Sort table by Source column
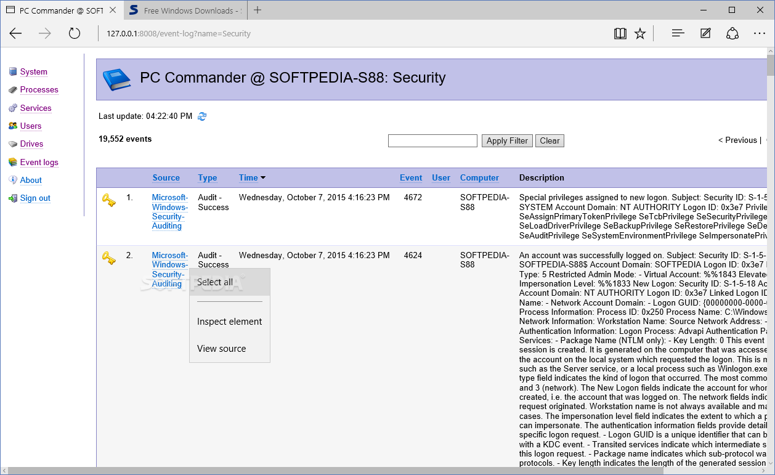Viewport: 775px width, 475px height. (x=166, y=178)
